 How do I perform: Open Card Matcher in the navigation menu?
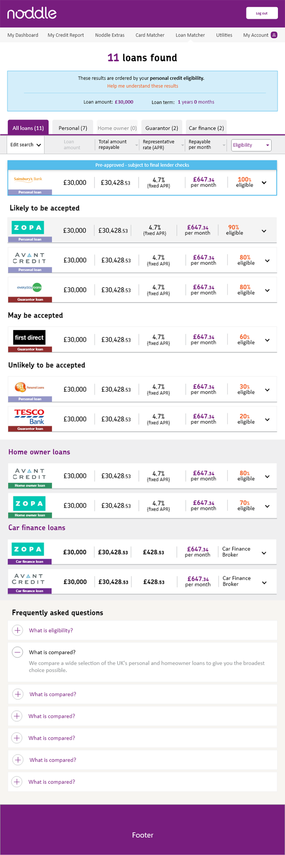(150, 35)
